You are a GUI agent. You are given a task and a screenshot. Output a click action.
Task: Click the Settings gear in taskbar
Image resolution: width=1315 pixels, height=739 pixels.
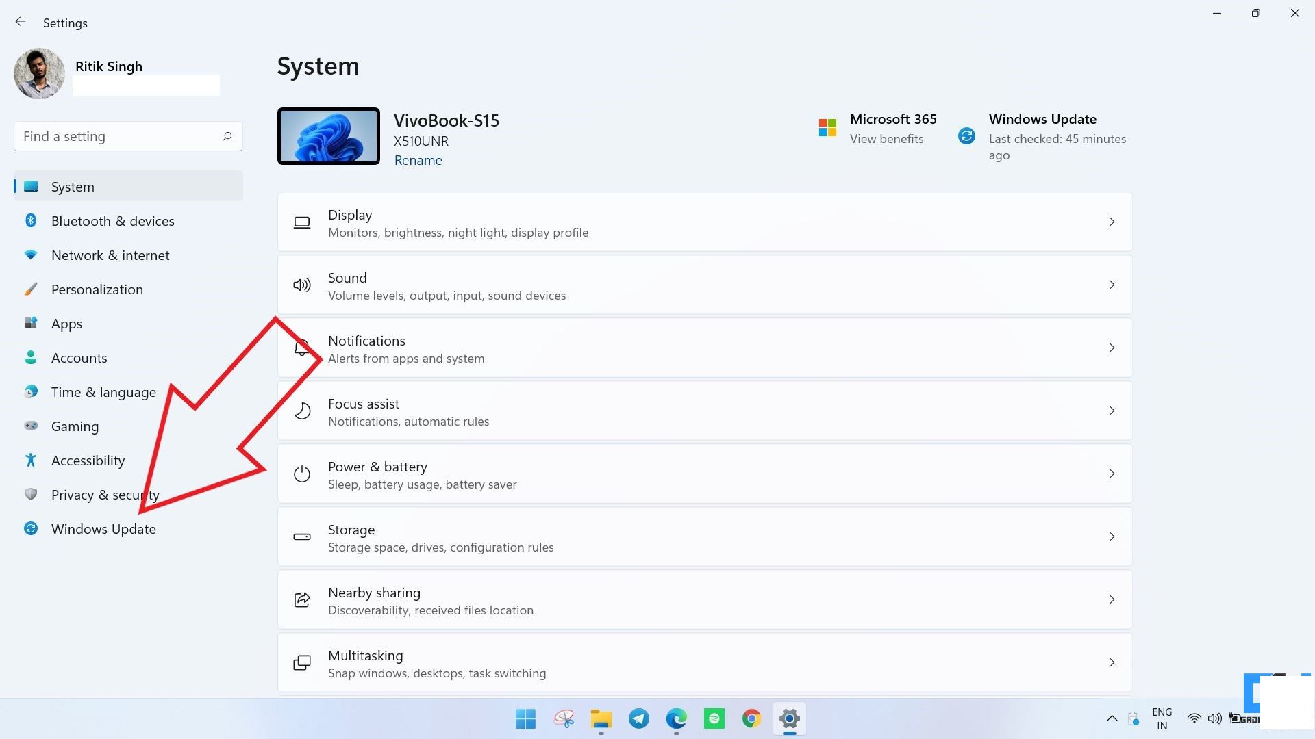tap(788, 718)
